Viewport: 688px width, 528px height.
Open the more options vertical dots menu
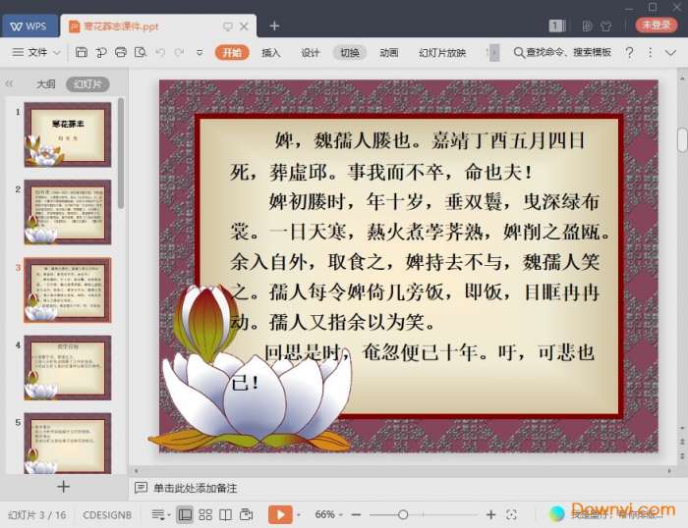click(x=650, y=53)
